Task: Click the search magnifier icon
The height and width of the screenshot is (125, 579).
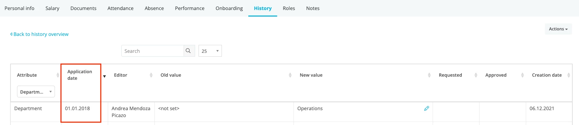Action: pyautogui.click(x=188, y=51)
